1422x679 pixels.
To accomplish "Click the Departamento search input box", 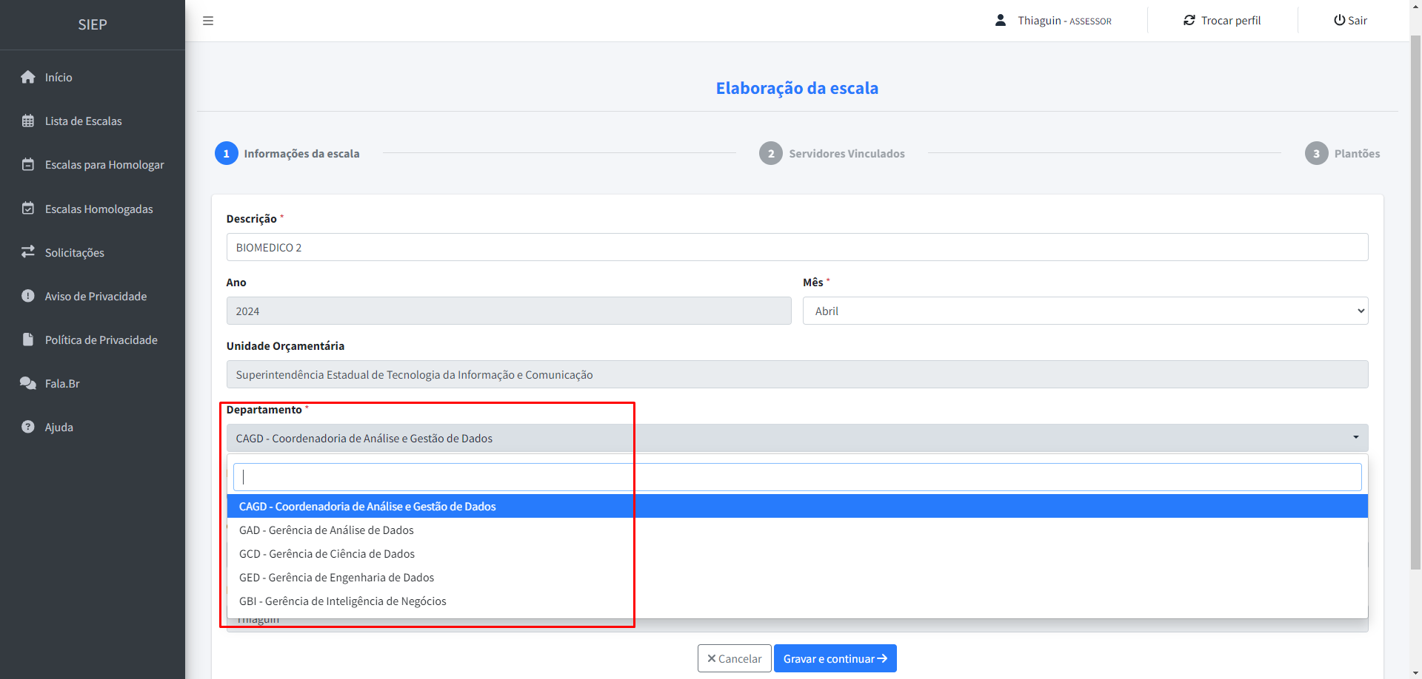I will tap(797, 477).
